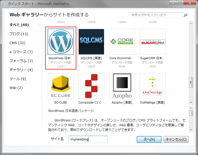
Task: Select the WordPress logo tile
Action: coord(61,42)
